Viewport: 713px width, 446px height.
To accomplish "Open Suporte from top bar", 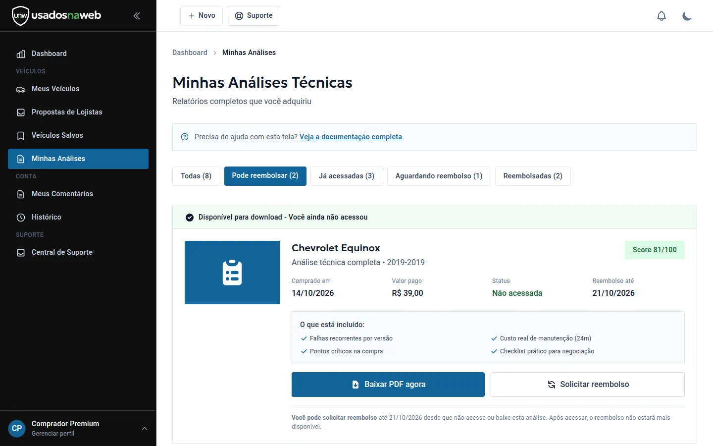I will tap(254, 16).
